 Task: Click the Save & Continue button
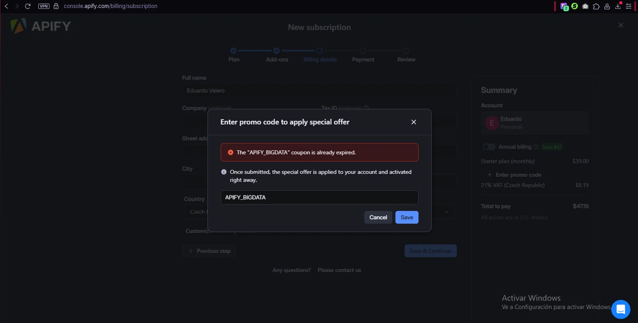[x=430, y=251]
